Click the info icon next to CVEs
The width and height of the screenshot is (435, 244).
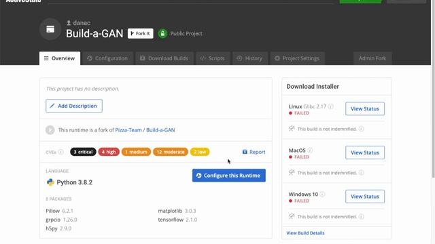60,152
